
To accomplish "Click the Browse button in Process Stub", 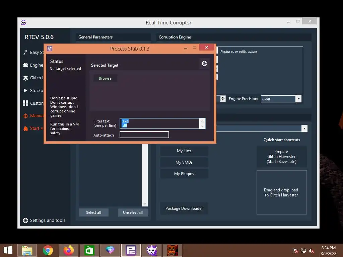I will pyautogui.click(x=105, y=78).
